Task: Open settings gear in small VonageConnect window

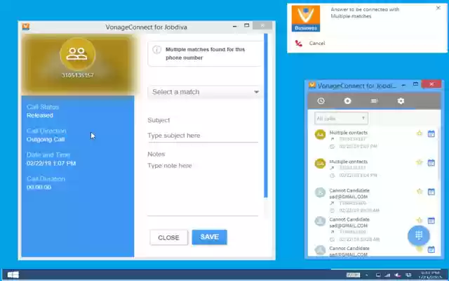Action: (x=401, y=101)
